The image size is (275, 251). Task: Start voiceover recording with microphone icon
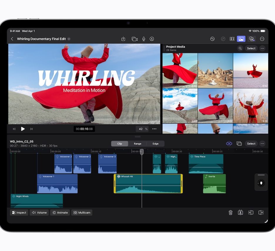click(x=144, y=39)
